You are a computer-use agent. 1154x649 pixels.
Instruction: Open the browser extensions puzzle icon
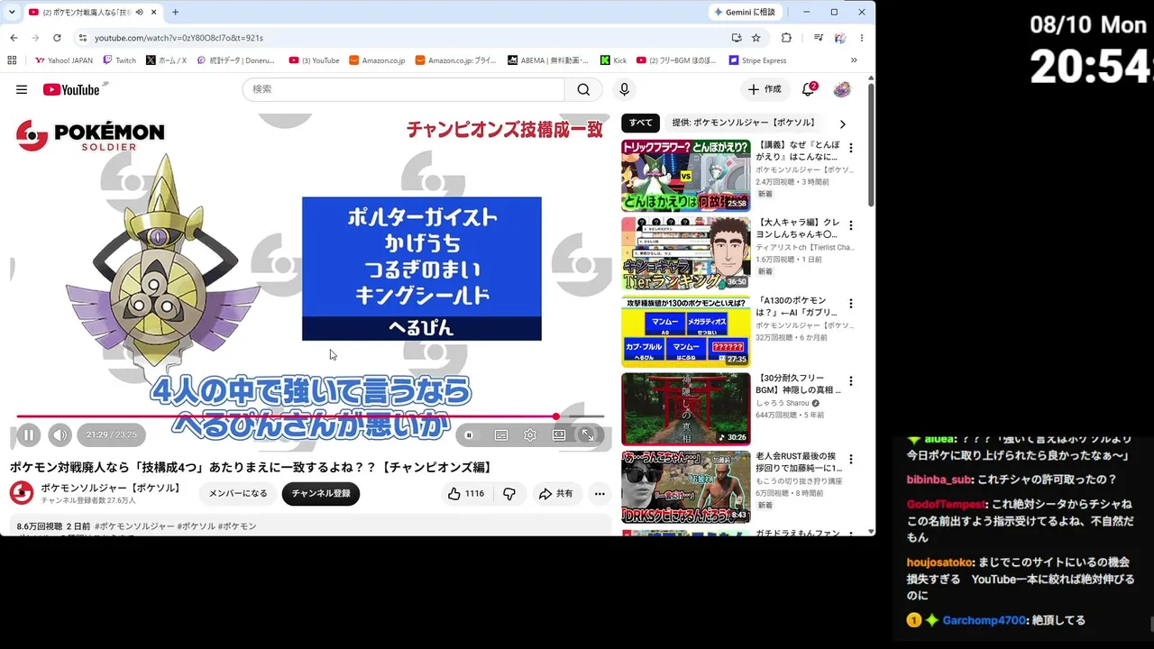click(786, 38)
